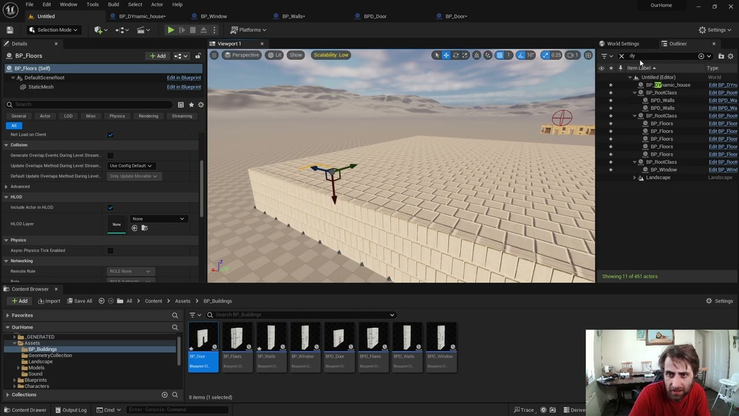Open the Edit menu
Image resolution: width=739 pixels, height=416 pixels.
tap(47, 5)
